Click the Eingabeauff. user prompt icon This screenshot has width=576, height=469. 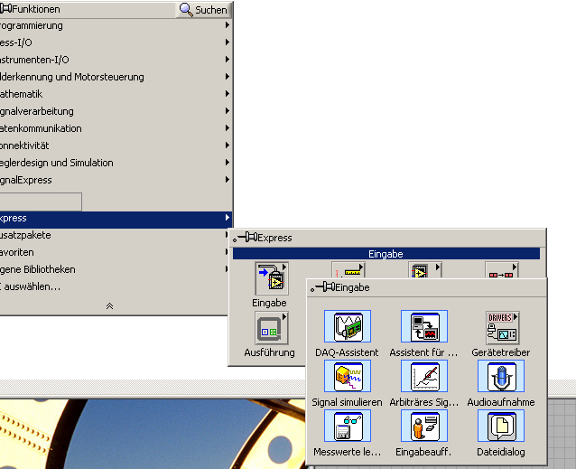tap(424, 426)
